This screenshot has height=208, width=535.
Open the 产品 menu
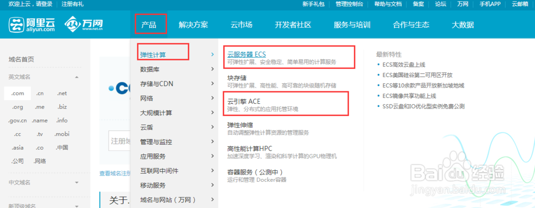point(149,25)
